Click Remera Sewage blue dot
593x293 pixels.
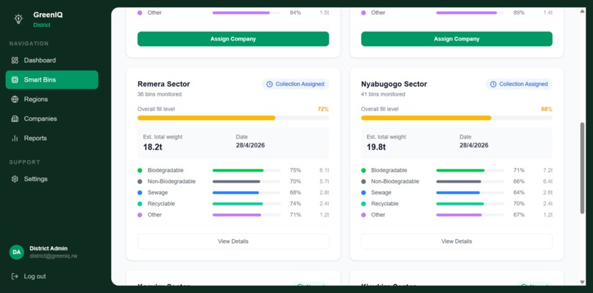point(140,193)
